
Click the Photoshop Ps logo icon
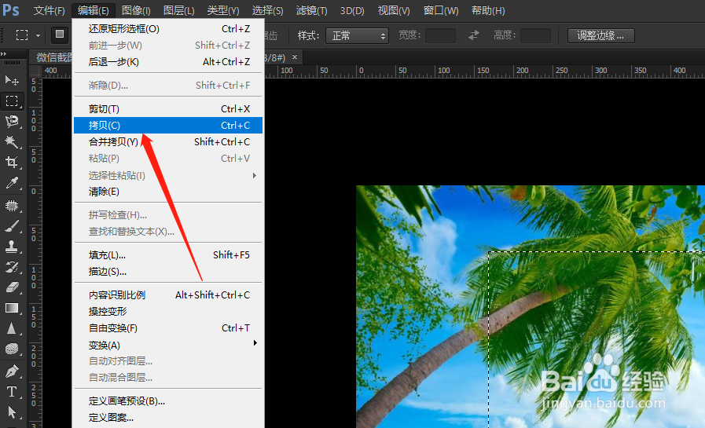tap(11, 10)
